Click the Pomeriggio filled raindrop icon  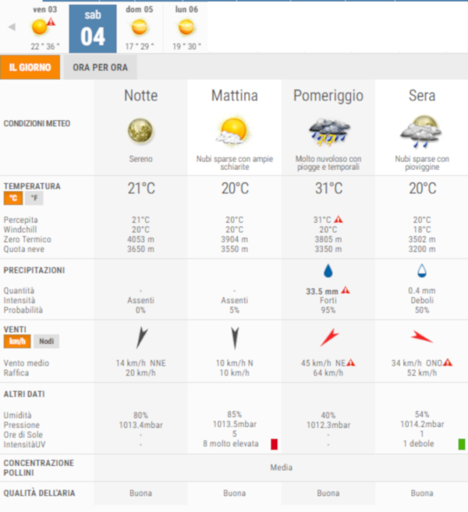point(328,271)
